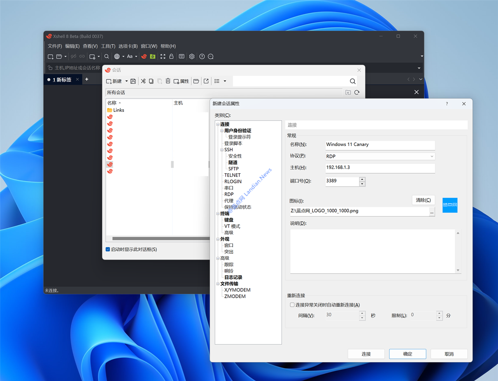Screen dimensions: 498x381
Task: Click the help question mark icon in toolbar
Action: point(202,56)
